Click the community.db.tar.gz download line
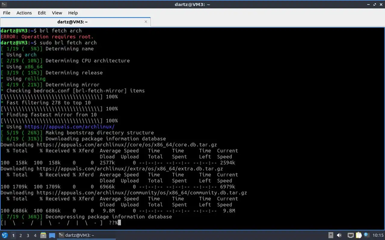This screenshot has width=385, height=240. (124, 193)
